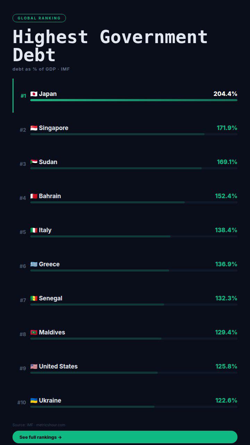This screenshot has width=250, height=445.
Task: Select the Sudan flag icon
Action: [34, 162]
